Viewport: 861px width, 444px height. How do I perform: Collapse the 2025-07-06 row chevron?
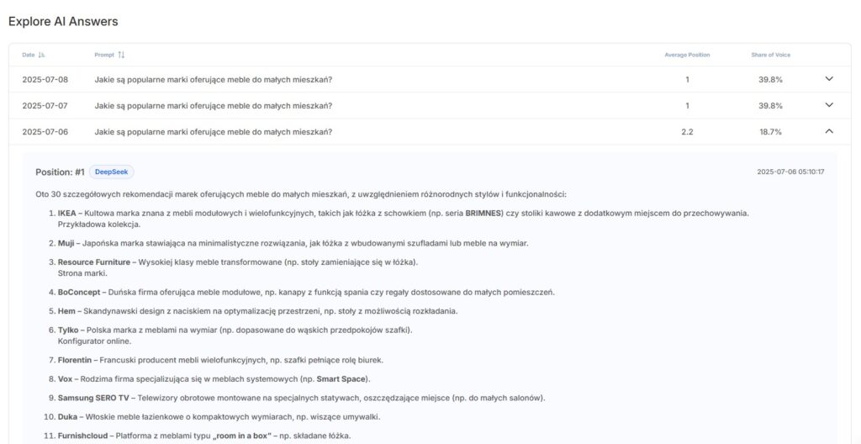829,131
